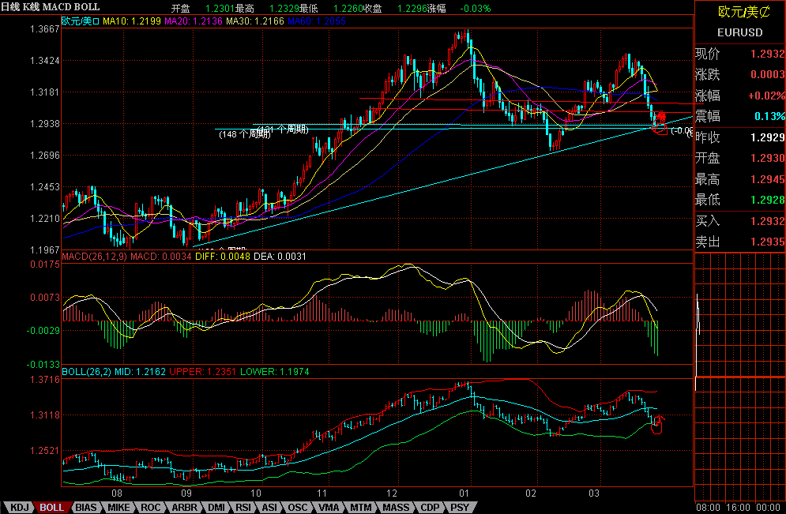Click the 1.1967 price axis label
This screenshot has height=514, width=786.
(x=44, y=250)
